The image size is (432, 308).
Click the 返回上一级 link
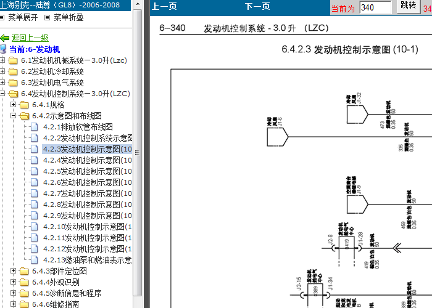[30, 38]
